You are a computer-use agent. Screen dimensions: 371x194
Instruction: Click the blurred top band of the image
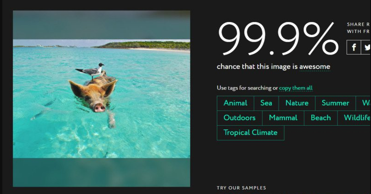[x=102, y=25]
